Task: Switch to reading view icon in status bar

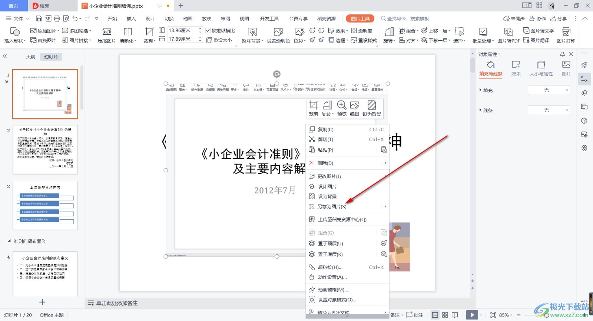Action: pos(455,315)
